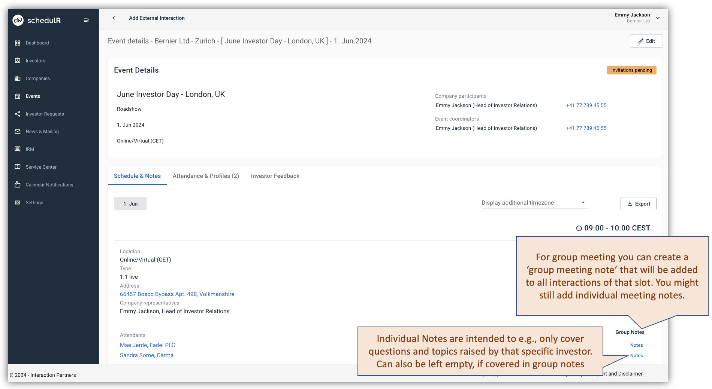The width and height of the screenshot is (712, 389).
Task: Click the Invitations pending badge
Action: (x=631, y=70)
